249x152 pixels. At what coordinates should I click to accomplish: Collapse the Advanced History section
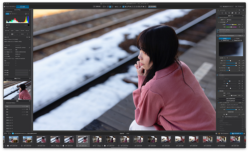pos(4,103)
